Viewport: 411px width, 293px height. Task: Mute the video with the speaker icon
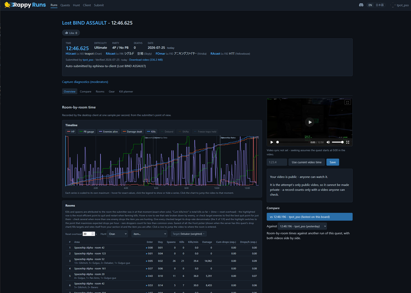click(x=328, y=142)
